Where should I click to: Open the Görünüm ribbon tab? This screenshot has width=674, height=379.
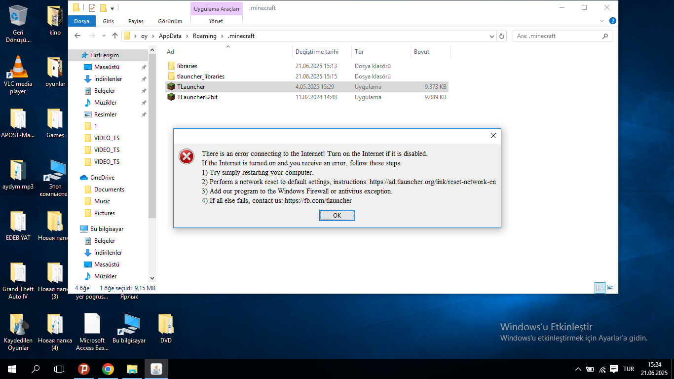click(x=170, y=21)
